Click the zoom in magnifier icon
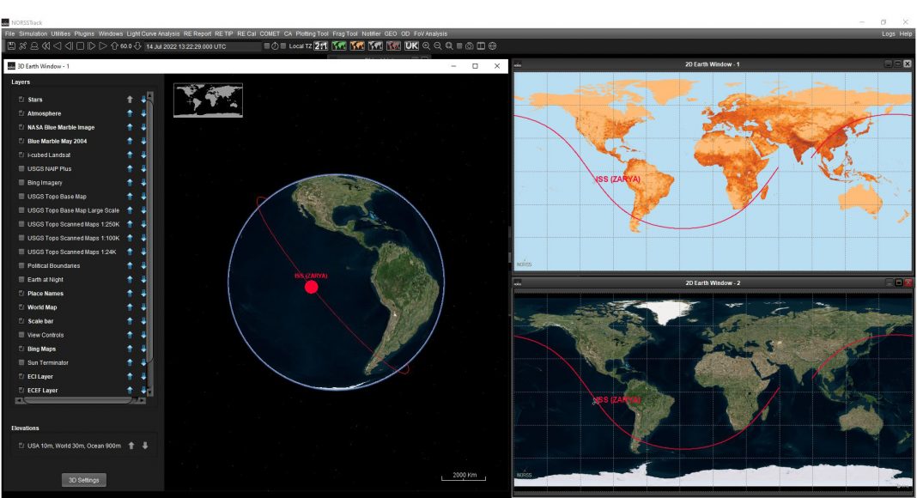The image size is (917, 498). pos(427,46)
